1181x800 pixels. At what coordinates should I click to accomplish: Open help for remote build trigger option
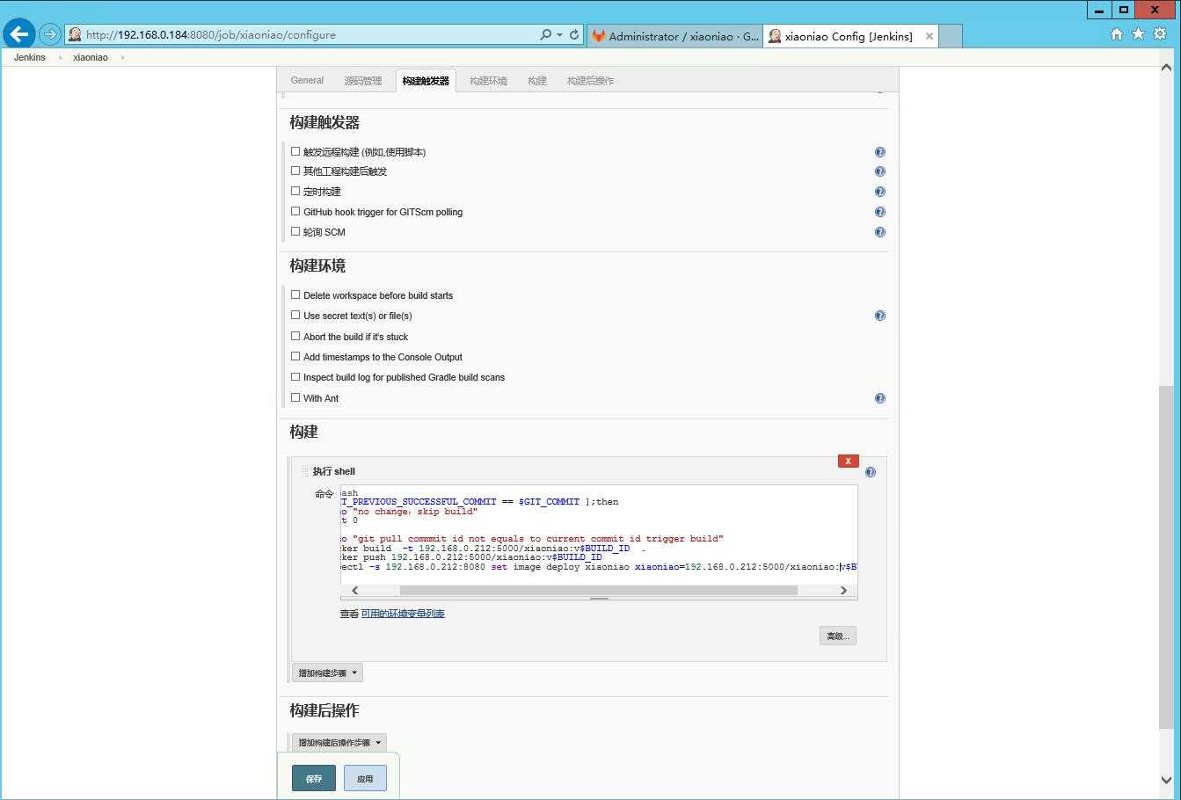click(x=879, y=152)
